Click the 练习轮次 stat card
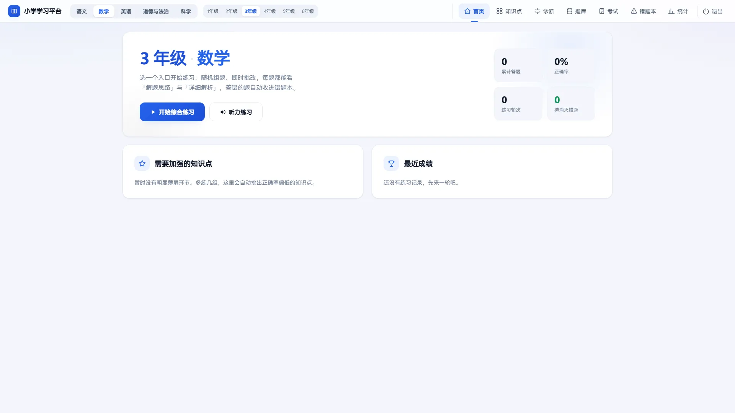Image resolution: width=735 pixels, height=413 pixels. [518, 104]
